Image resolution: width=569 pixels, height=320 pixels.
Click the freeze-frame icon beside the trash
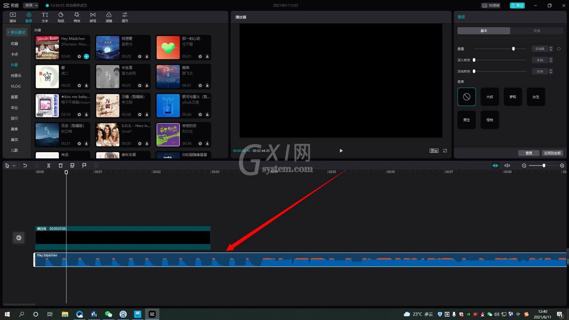[x=73, y=165]
